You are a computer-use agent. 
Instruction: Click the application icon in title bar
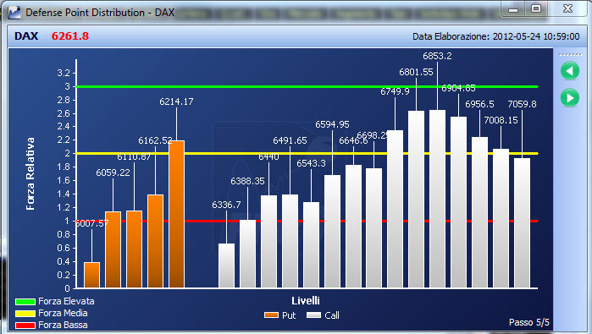coord(14,13)
